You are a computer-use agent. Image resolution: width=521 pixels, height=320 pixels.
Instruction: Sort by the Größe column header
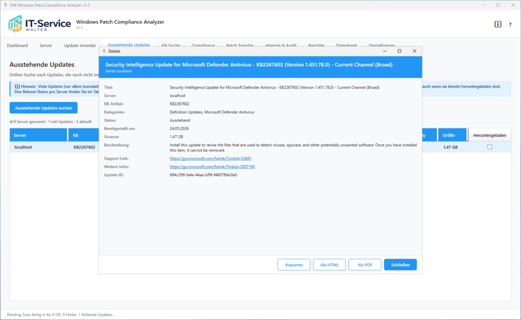452,135
